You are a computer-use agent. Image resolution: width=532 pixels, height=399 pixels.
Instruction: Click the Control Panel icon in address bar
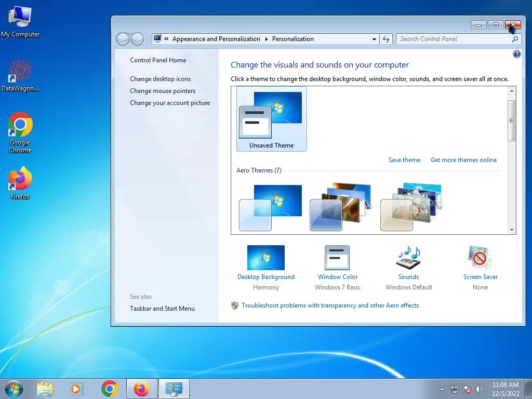(x=157, y=38)
